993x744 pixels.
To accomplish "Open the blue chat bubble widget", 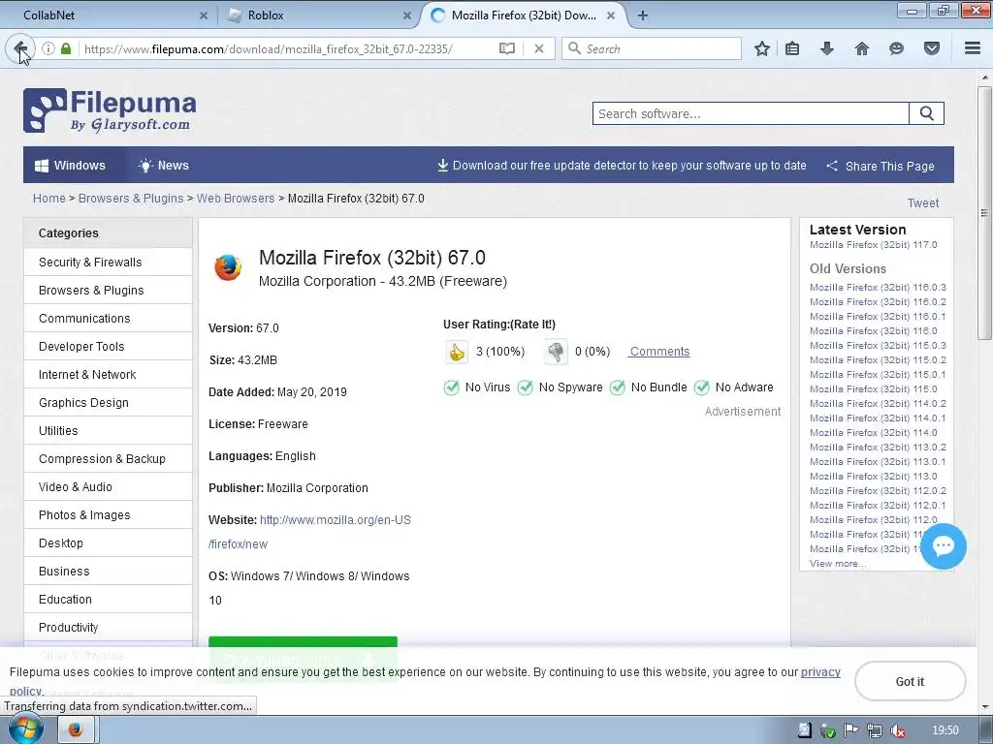I will [943, 546].
